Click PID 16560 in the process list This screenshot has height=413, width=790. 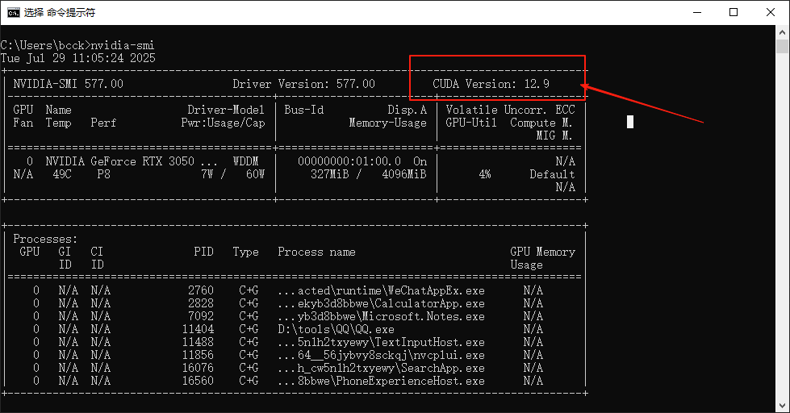click(x=198, y=381)
